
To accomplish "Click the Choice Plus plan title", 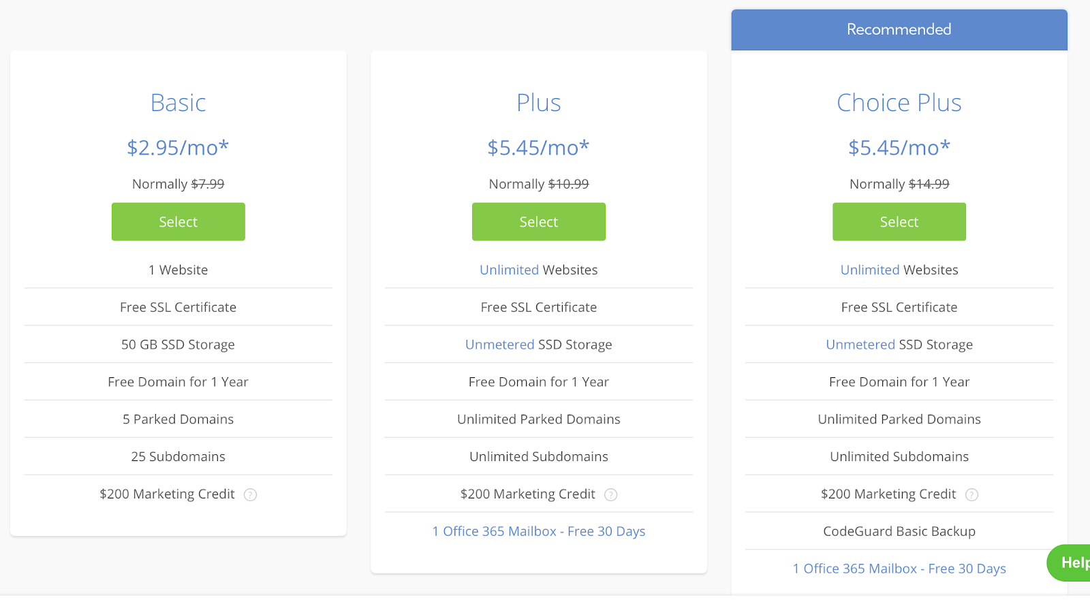I will (x=899, y=103).
